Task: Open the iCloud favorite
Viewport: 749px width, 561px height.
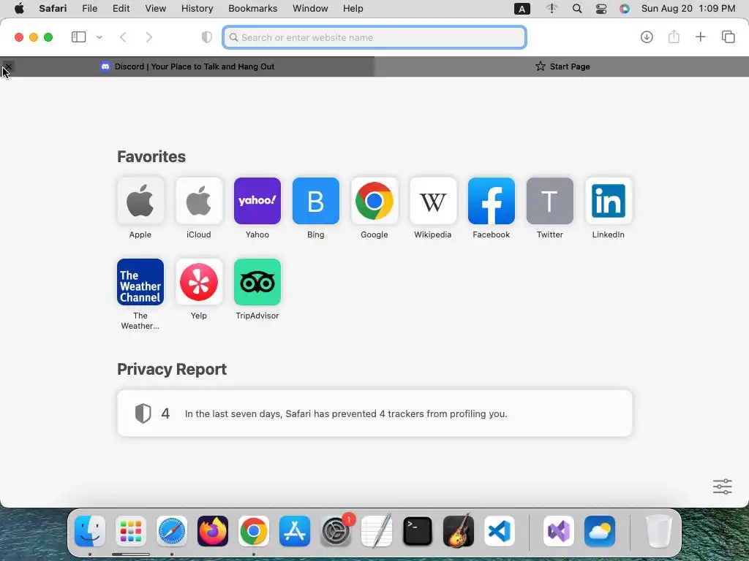Action: pyautogui.click(x=199, y=201)
